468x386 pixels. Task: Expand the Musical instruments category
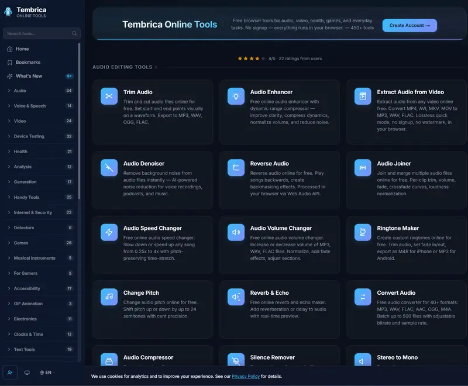[40, 258]
